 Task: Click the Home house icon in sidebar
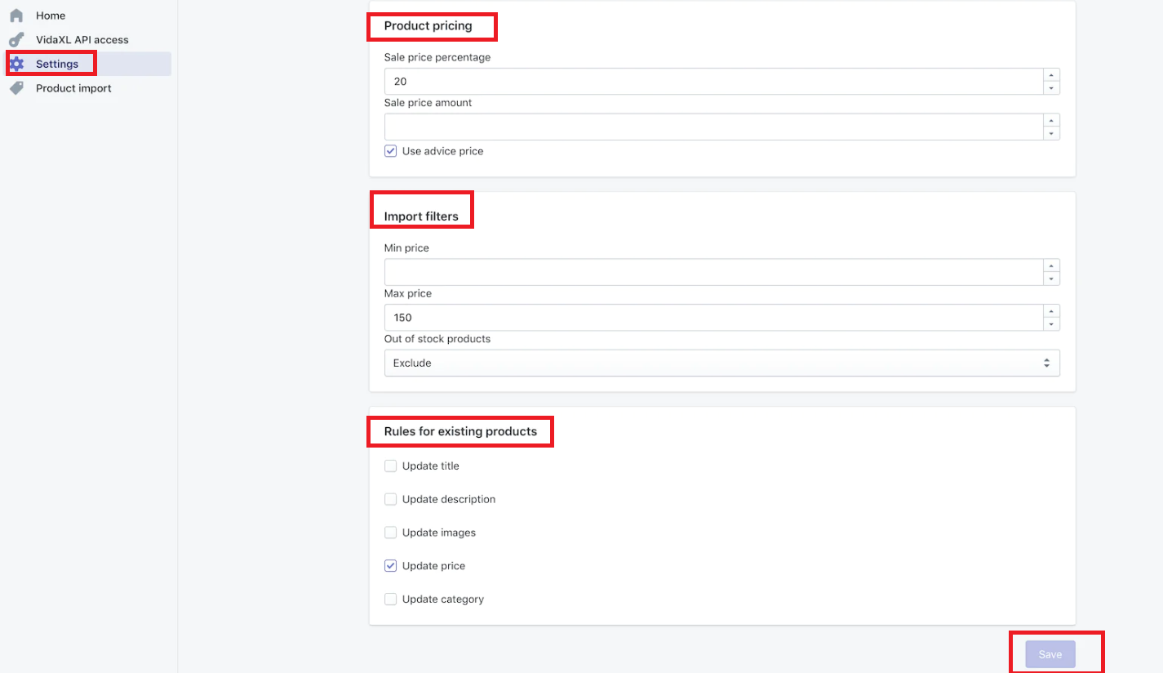tap(16, 16)
